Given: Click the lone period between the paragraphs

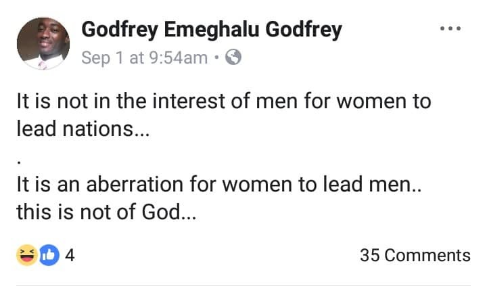Looking at the screenshot, I should [20, 162].
